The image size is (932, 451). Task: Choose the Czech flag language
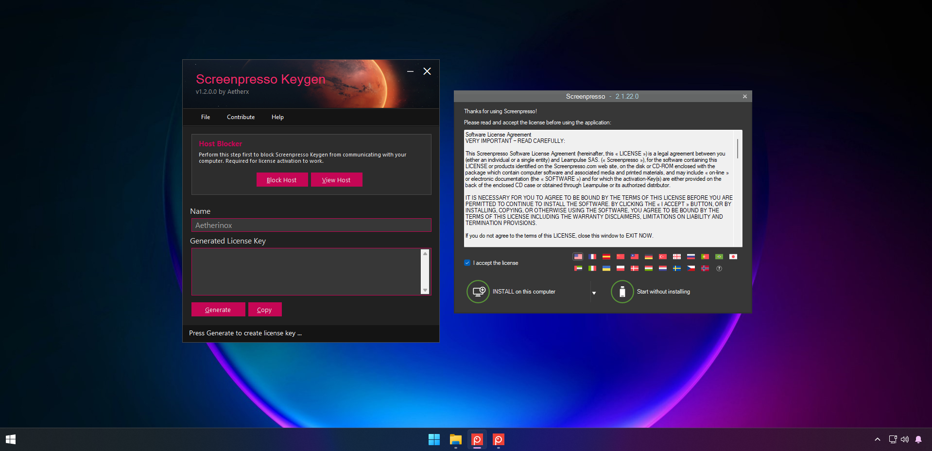click(690, 268)
